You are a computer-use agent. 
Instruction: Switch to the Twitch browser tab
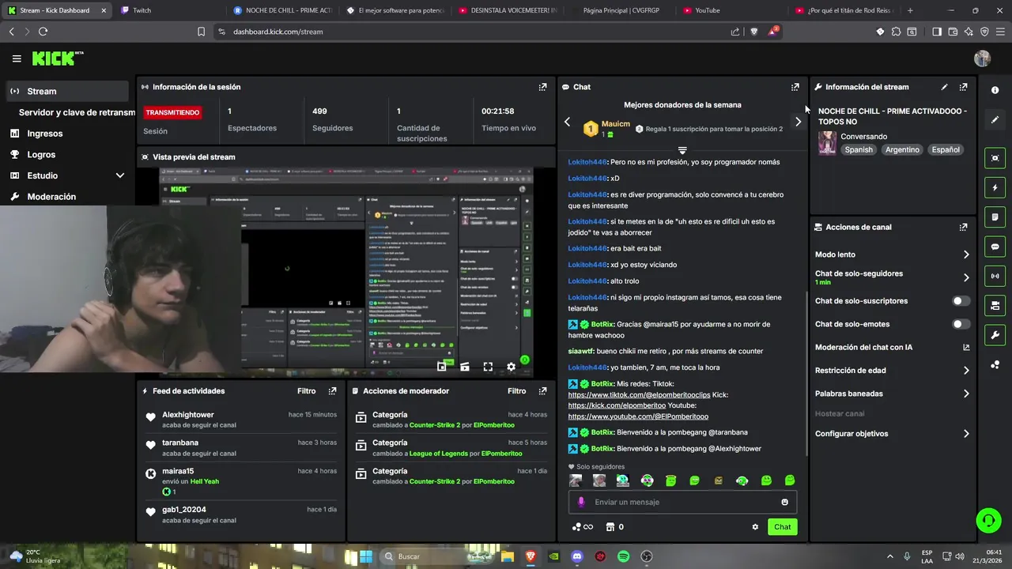170,10
